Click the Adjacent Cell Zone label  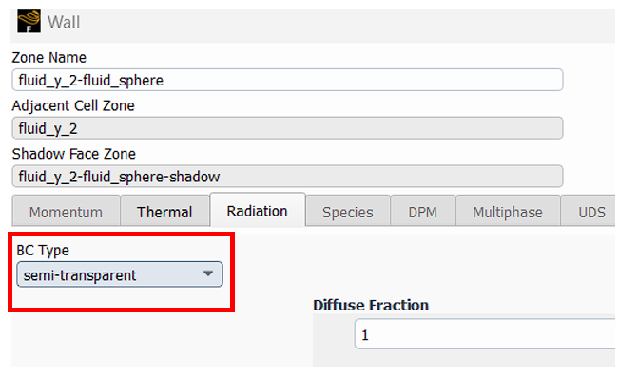point(73,105)
